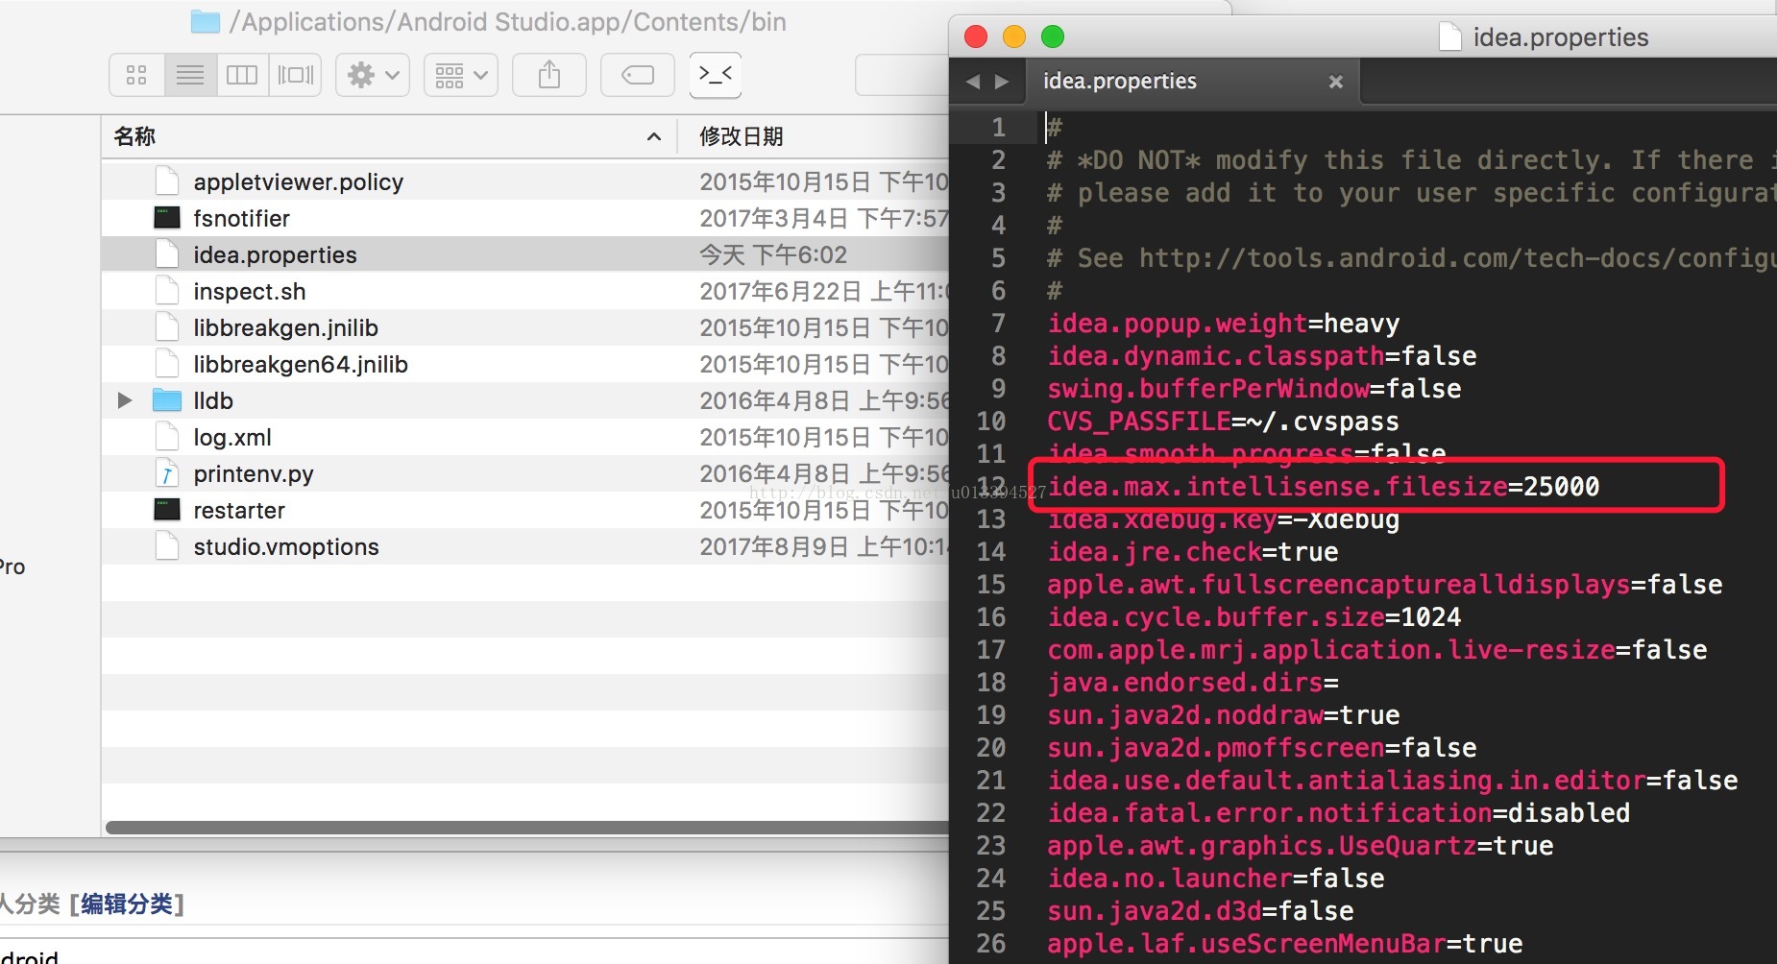Select the restarter executable
The height and width of the screenshot is (964, 1777).
[525, 510]
